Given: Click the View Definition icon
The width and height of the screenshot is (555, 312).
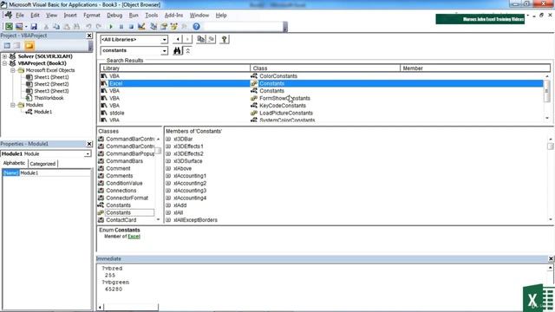Looking at the screenshot, I should pyautogui.click(x=212, y=39).
